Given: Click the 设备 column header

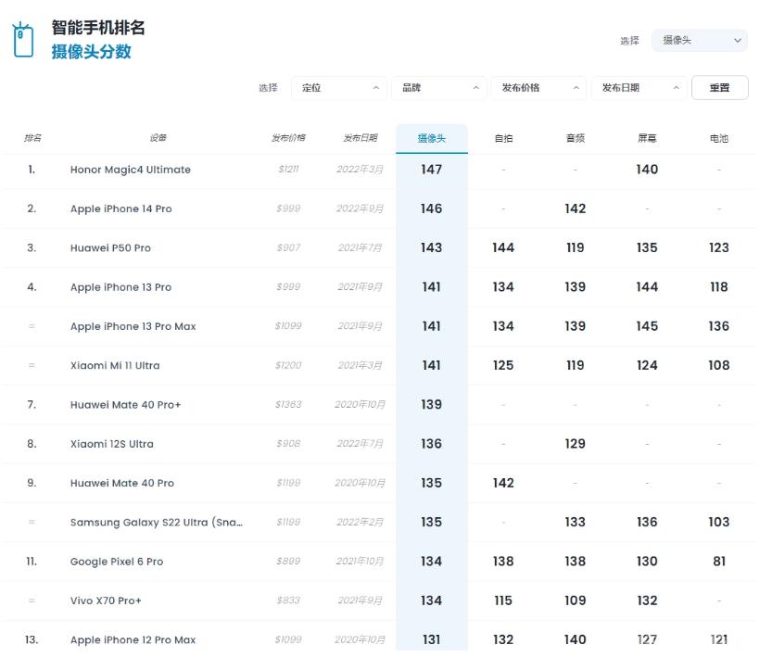Looking at the screenshot, I should pos(158,138).
